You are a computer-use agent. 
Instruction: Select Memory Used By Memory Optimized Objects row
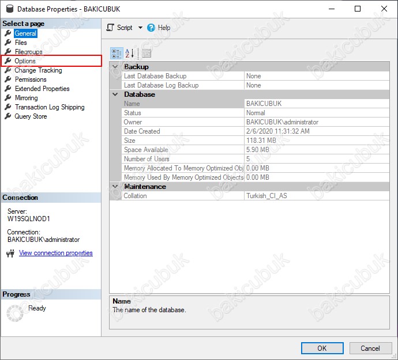point(256,177)
